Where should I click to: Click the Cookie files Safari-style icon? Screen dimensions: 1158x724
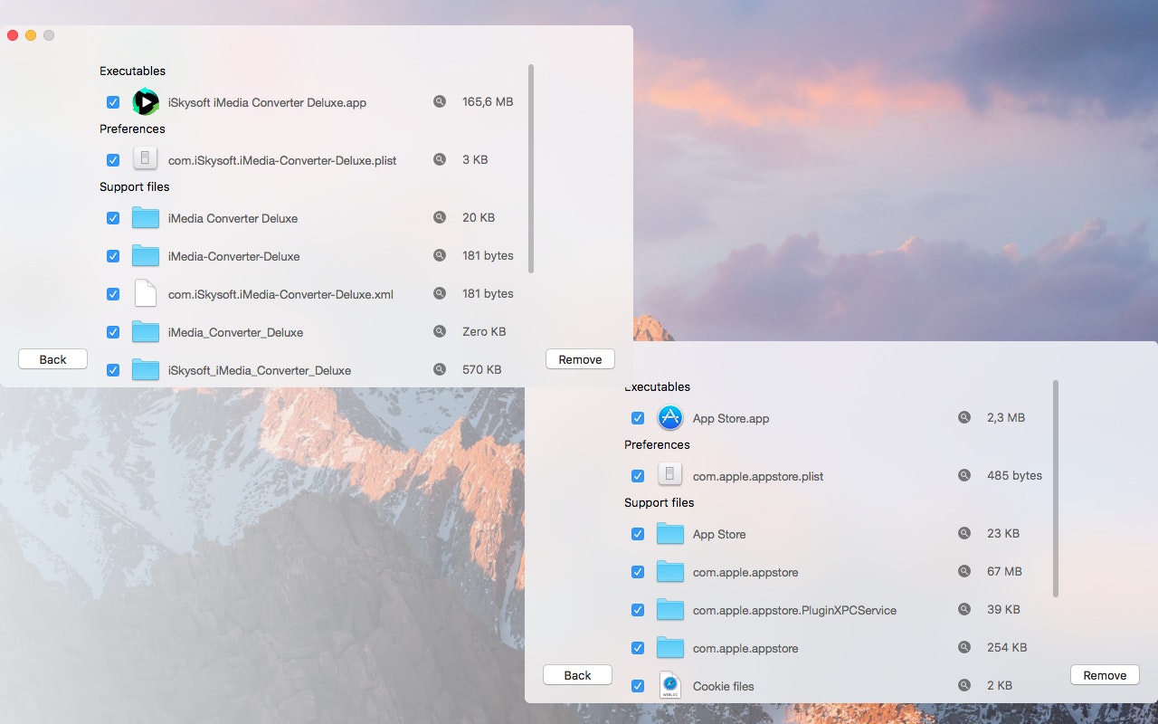point(669,686)
